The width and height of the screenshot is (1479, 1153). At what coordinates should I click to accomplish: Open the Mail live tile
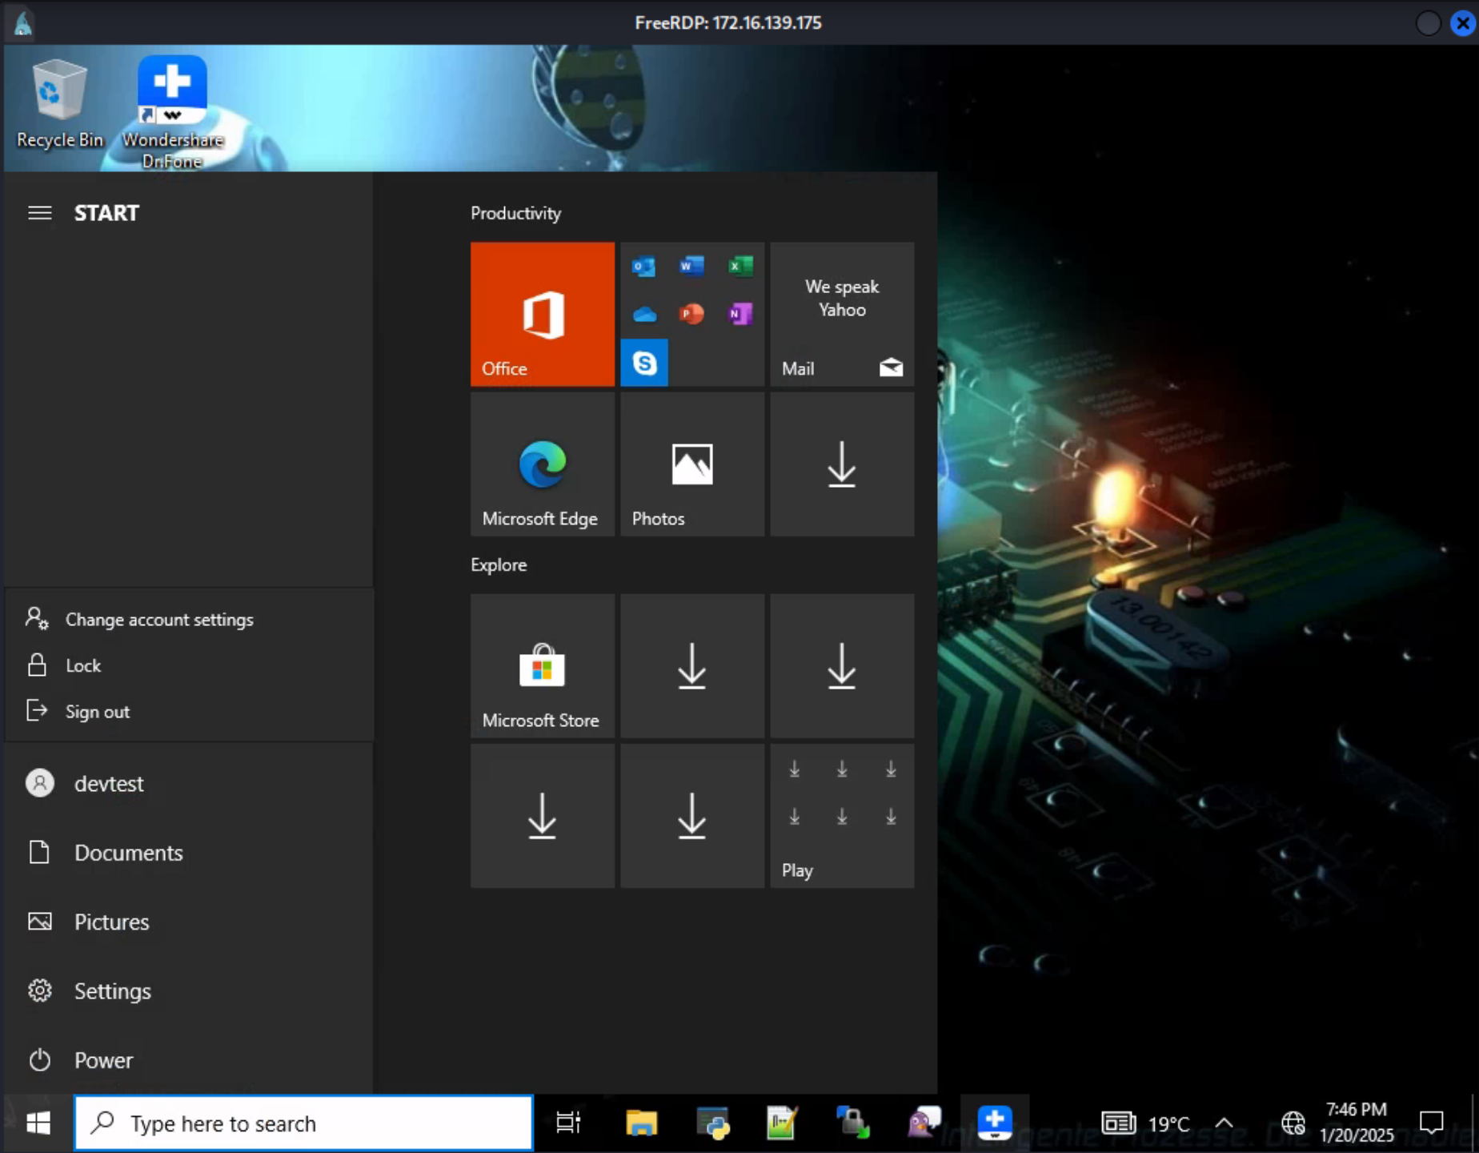[x=842, y=314]
